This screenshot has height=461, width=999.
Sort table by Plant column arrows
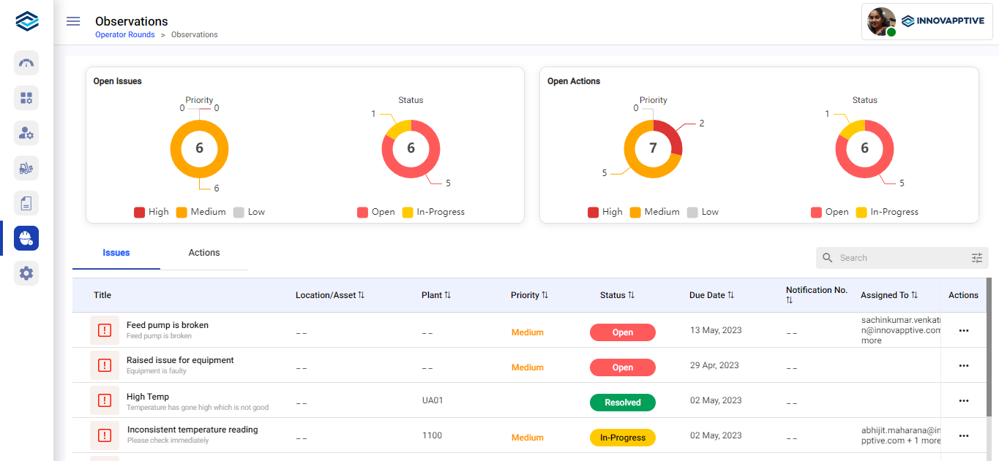coord(448,295)
